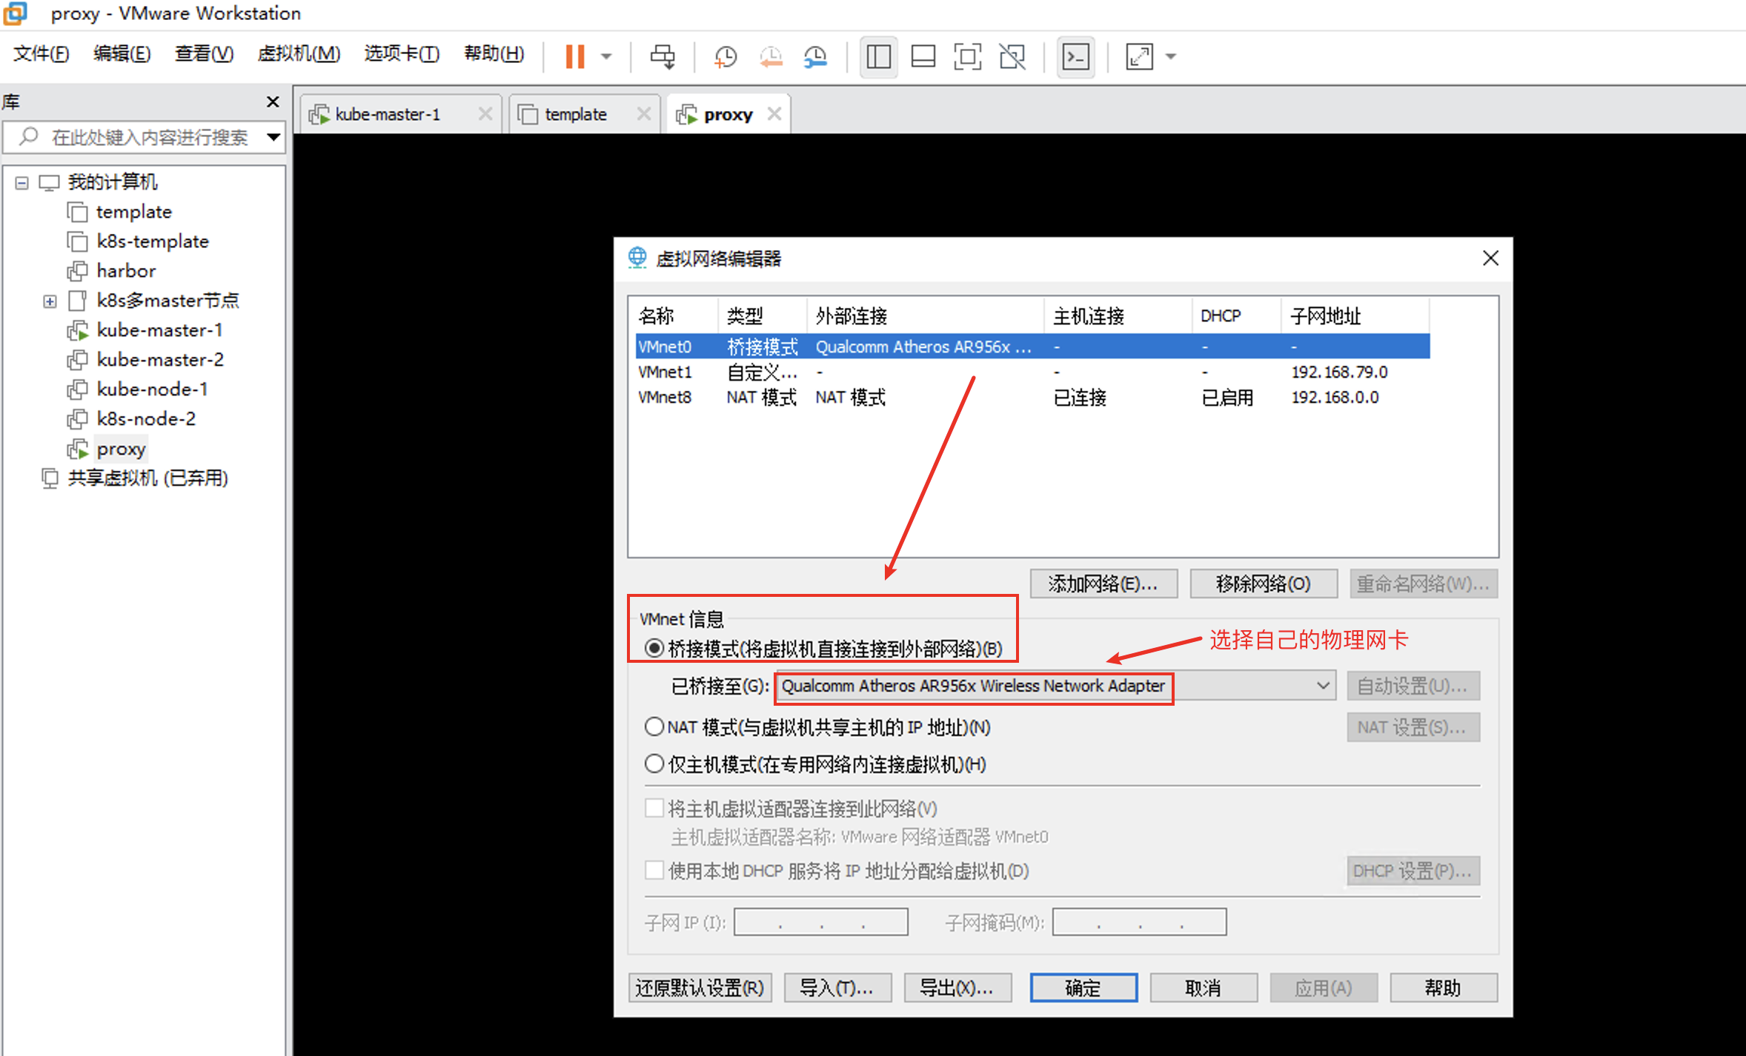
Task: Select the proxy VM in the library tree
Action: [121, 449]
